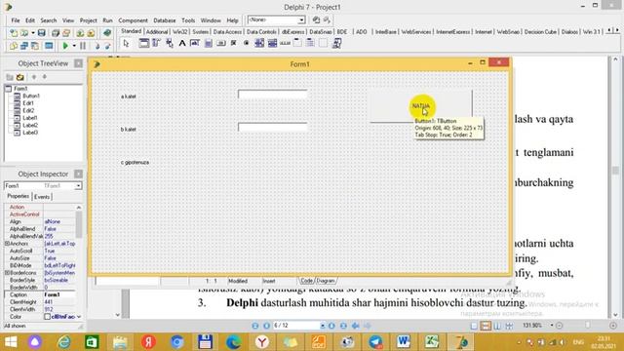Select Button1 in Object TreeView
The width and height of the screenshot is (624, 351).
click(31, 96)
